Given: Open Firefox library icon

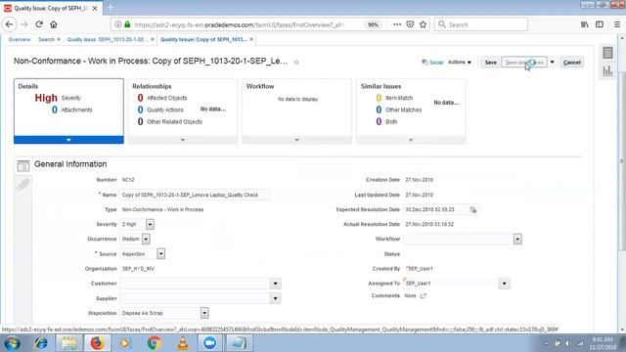Looking at the screenshot, I should (585, 24).
